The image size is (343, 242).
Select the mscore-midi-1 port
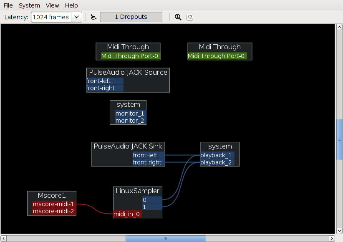pyautogui.click(x=54, y=204)
